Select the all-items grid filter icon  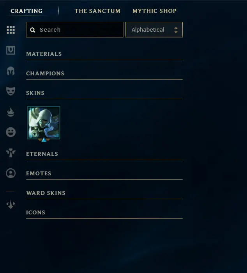[x=11, y=30]
